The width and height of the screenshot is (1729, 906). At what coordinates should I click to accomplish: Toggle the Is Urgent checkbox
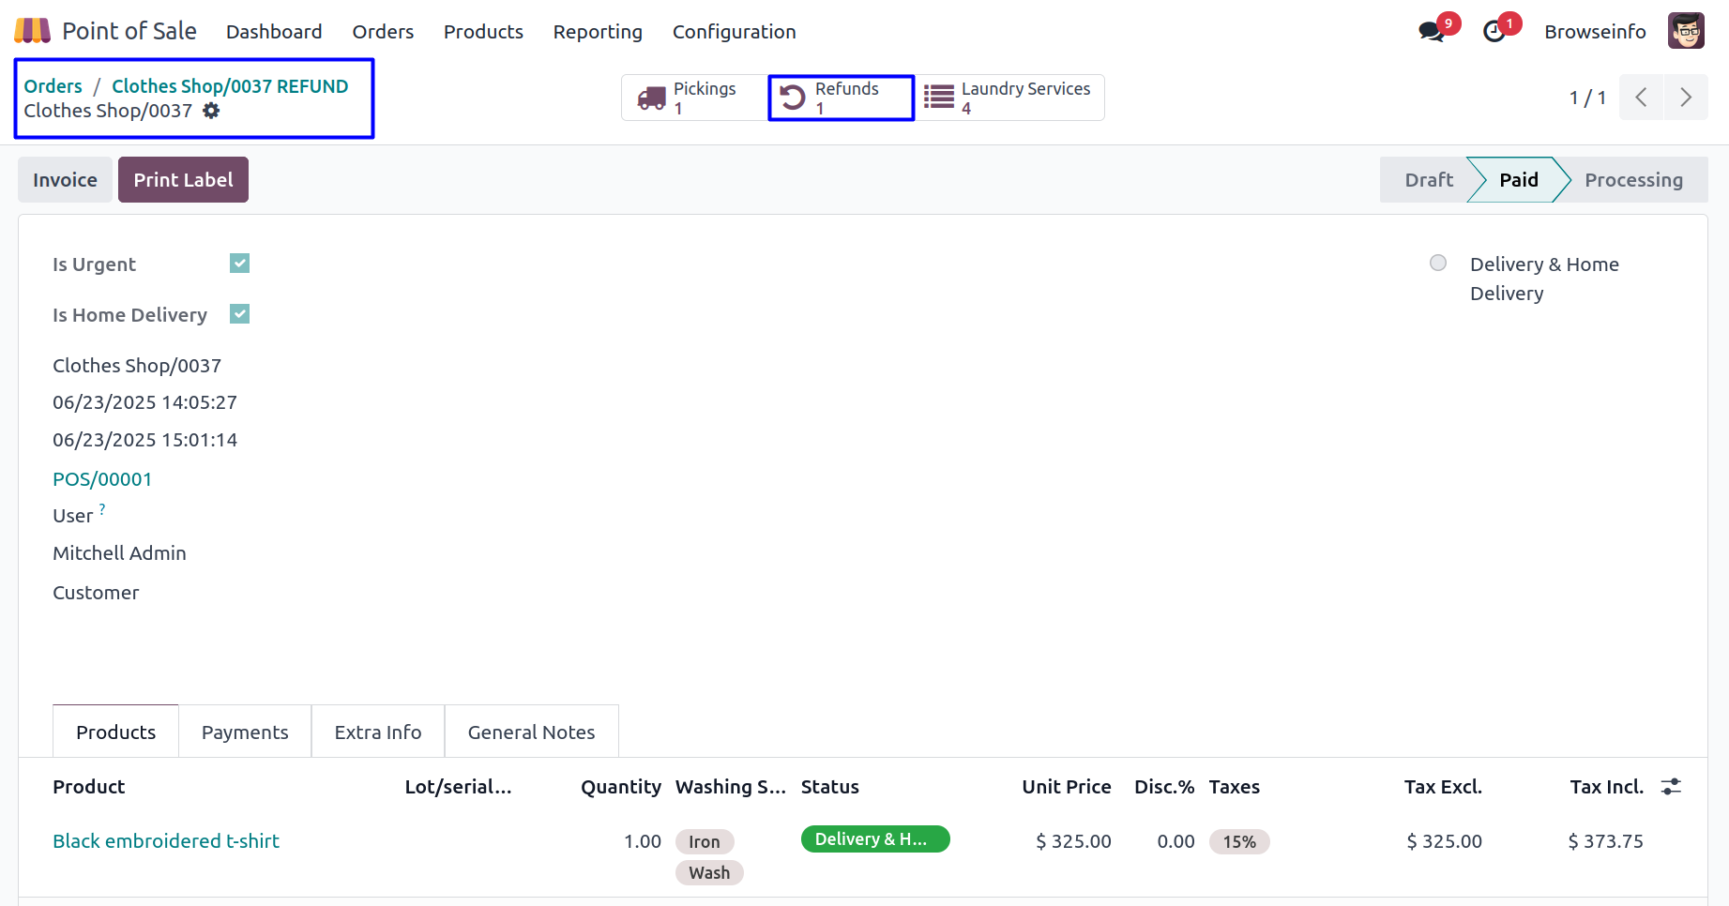[240, 264]
